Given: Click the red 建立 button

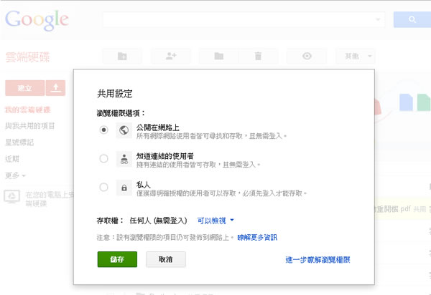Looking at the screenshot, I should coord(24,88).
